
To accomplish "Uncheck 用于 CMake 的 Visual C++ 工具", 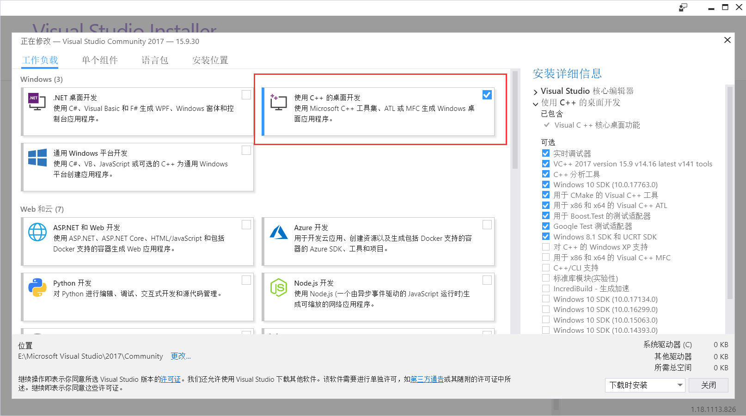I will pos(546,195).
